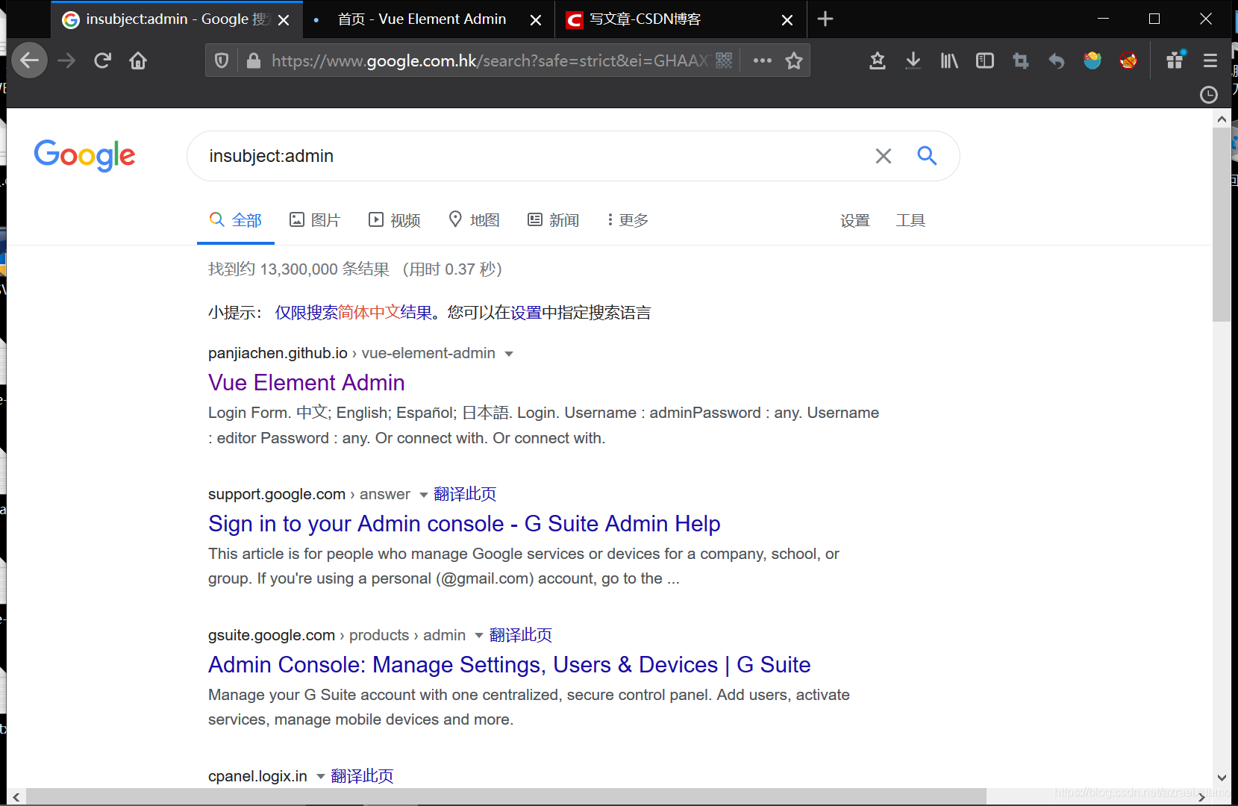Screen dimensions: 1238x806
Task: Close the Vue Element Admin tab
Action: [536, 20]
